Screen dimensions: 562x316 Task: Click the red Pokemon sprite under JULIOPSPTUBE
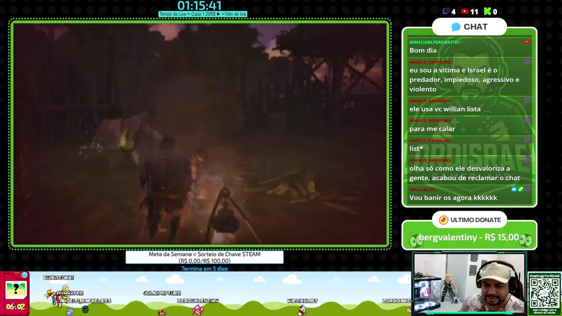(x=162, y=312)
